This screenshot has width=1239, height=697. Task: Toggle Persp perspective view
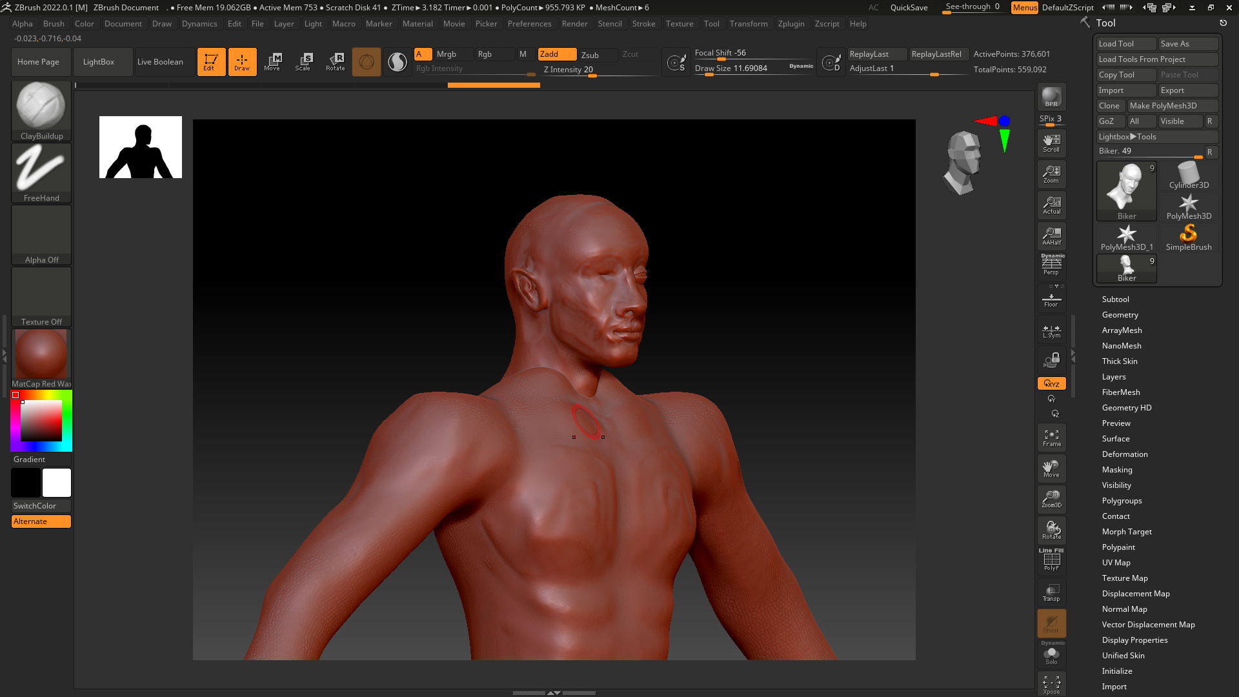[x=1051, y=266]
